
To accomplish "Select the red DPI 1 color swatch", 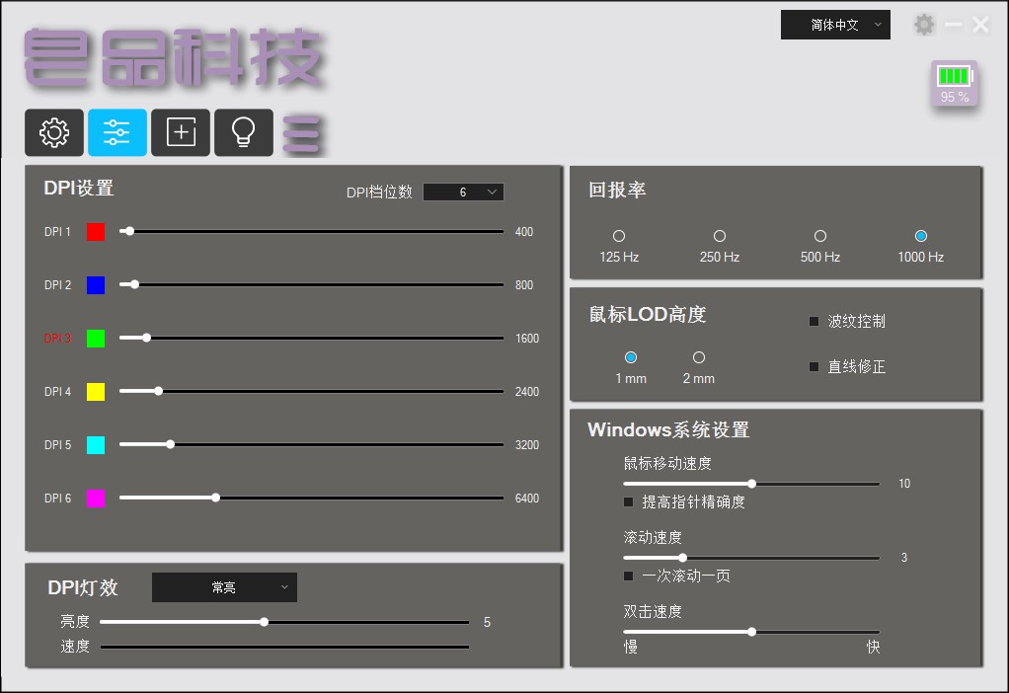I will coord(96,231).
